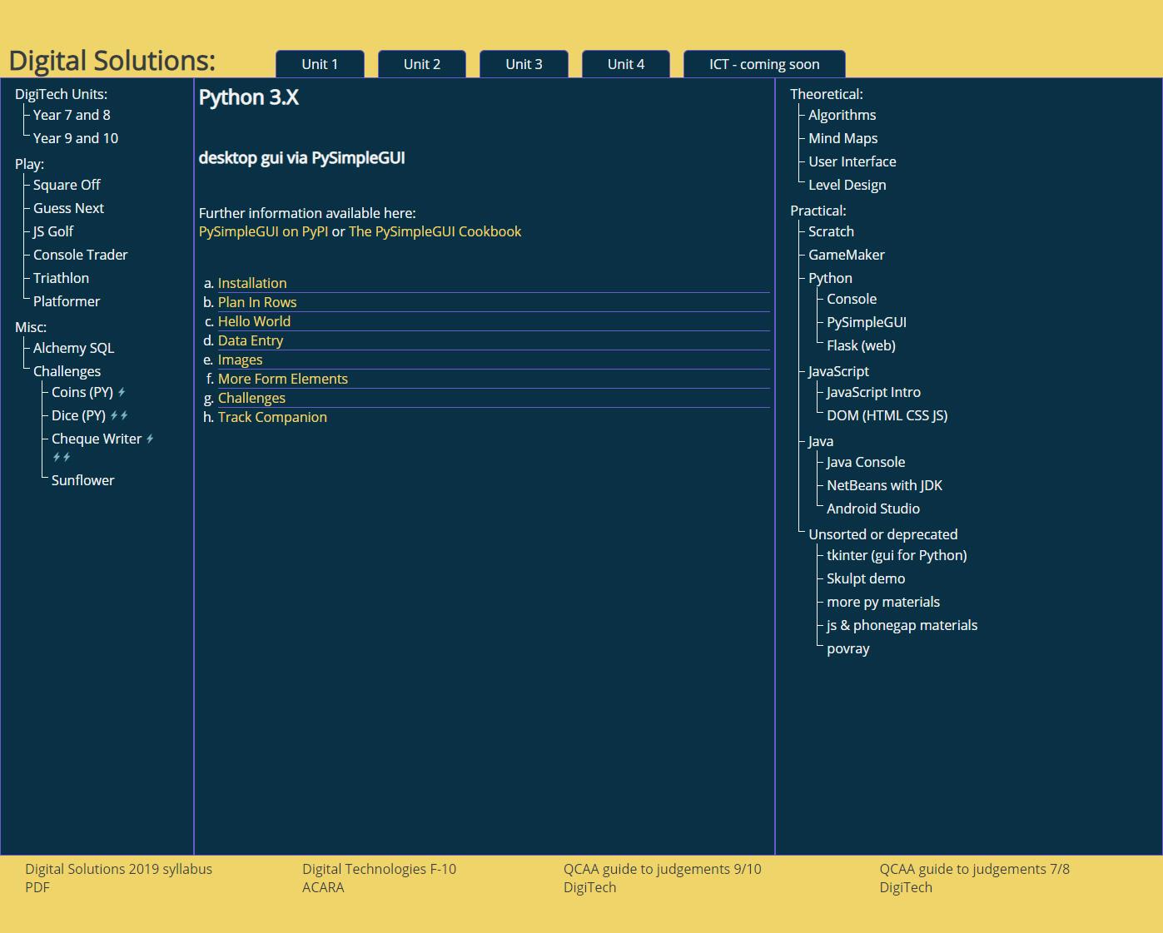The width and height of the screenshot is (1163, 933).
Task: Open the More Form Elements lesson
Action: click(283, 379)
